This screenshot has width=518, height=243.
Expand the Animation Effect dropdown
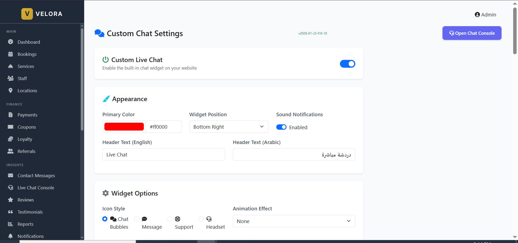pos(294,221)
